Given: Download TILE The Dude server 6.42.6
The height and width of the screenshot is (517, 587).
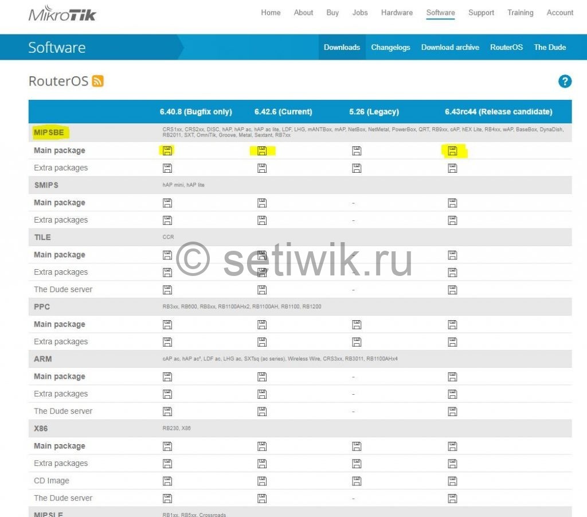Looking at the screenshot, I should click(262, 290).
